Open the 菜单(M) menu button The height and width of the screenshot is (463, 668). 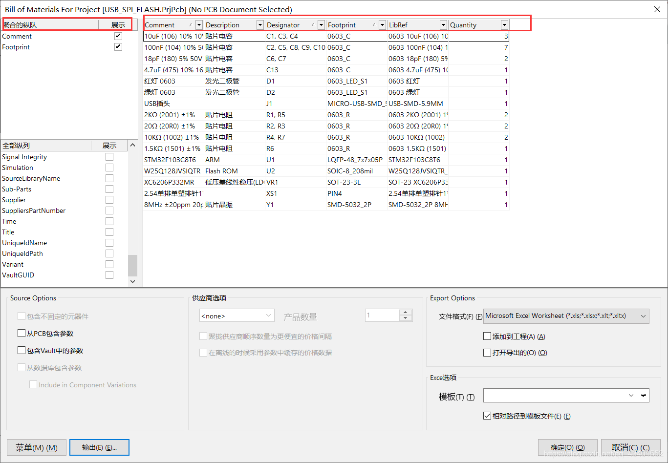click(37, 447)
